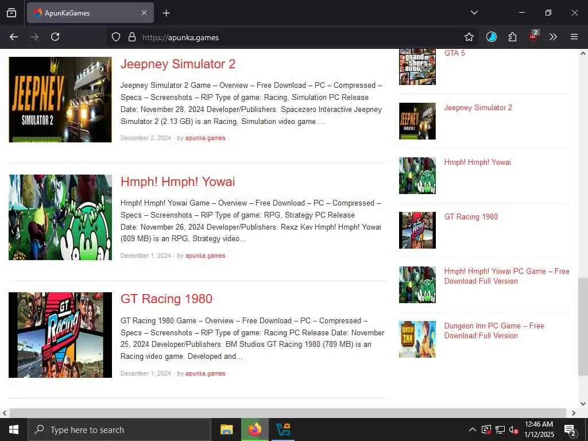The image size is (588, 441).
Task: Click the vertical scrollbar thumb
Action: (x=583, y=327)
